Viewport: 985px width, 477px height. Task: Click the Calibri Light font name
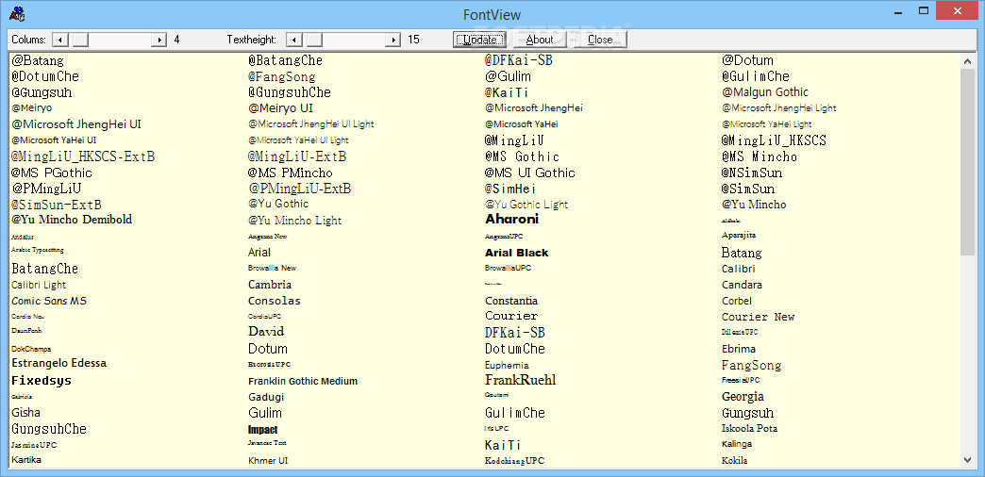tap(39, 285)
